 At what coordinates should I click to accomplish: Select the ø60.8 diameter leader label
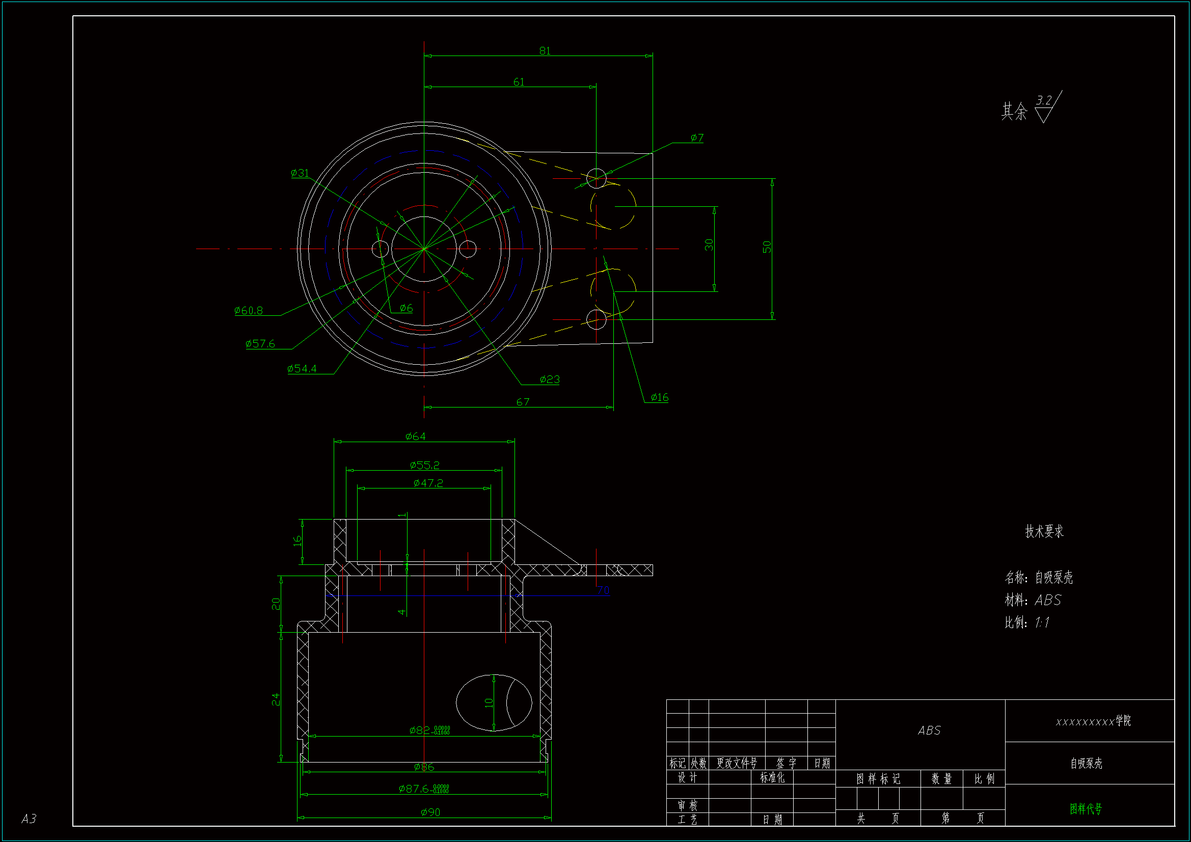coord(249,311)
